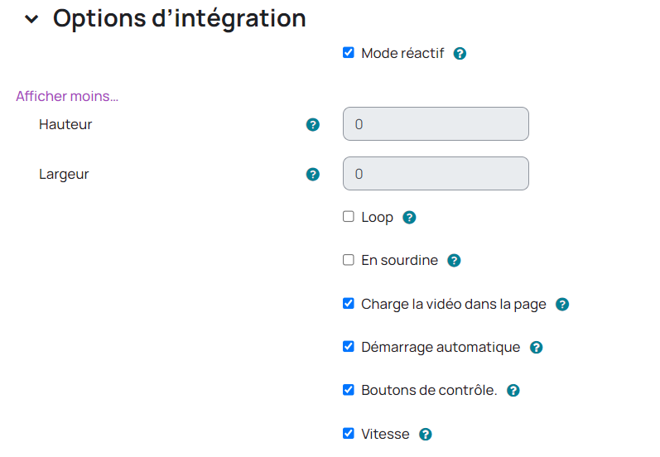Enable the En sourdine checkbox
This screenshot has height=457, width=660.
click(x=349, y=260)
